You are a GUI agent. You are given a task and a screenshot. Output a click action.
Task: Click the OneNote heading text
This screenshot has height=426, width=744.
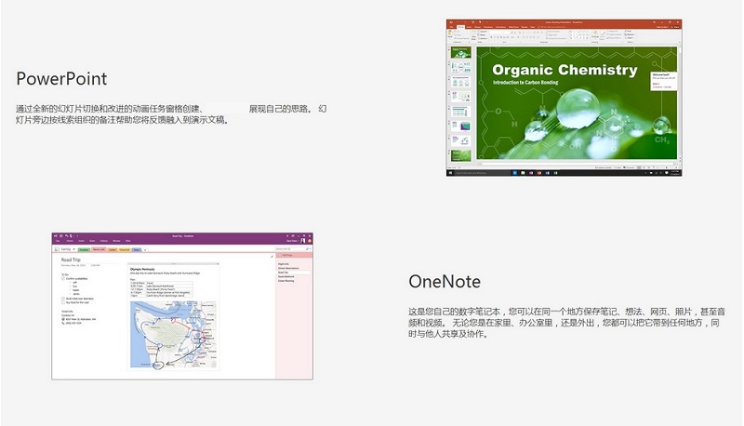pos(445,281)
